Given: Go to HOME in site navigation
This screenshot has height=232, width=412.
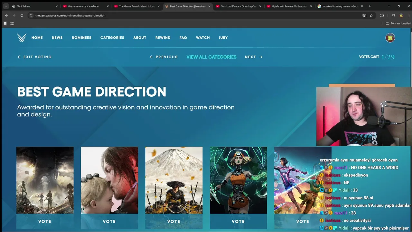Looking at the screenshot, I should click(x=37, y=38).
